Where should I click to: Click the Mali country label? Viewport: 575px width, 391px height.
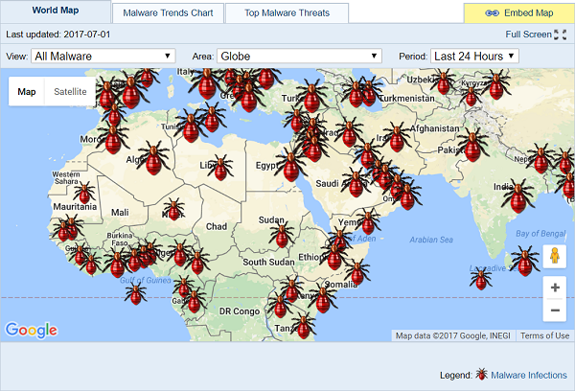pyautogui.click(x=120, y=213)
